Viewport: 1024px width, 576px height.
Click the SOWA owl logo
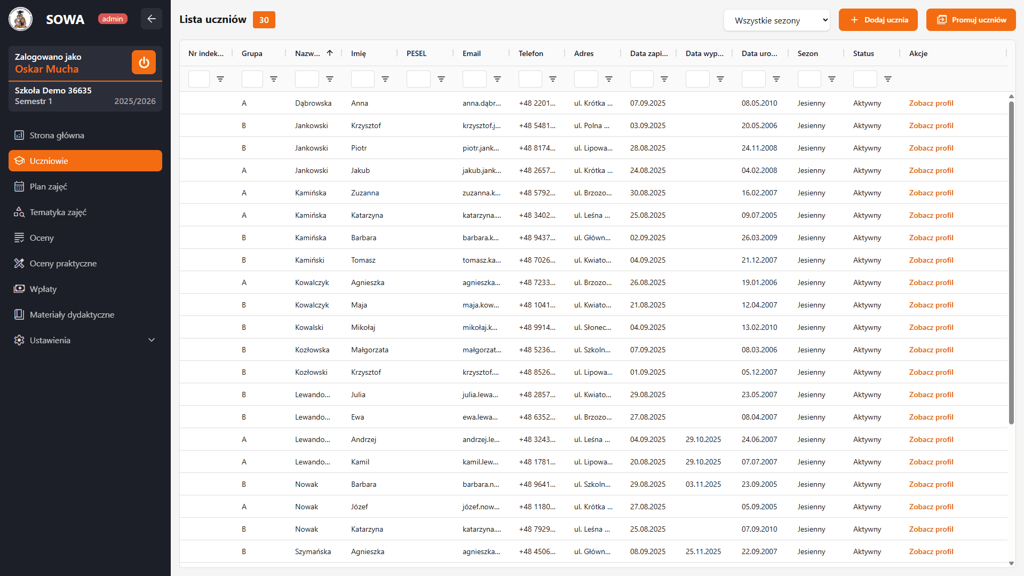pyautogui.click(x=21, y=19)
